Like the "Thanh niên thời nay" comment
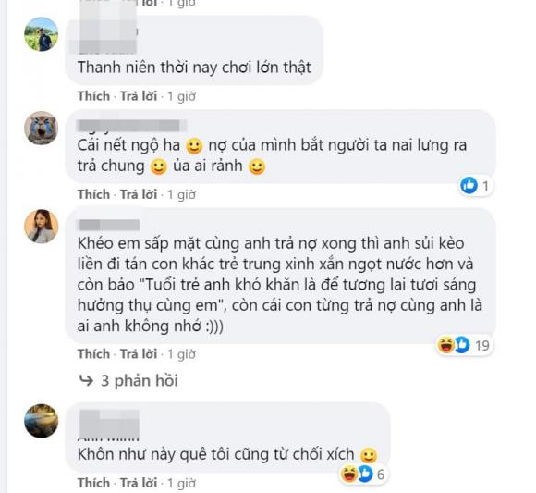 93,96
